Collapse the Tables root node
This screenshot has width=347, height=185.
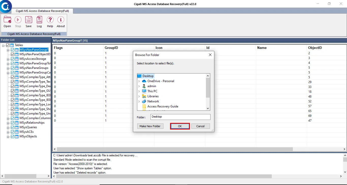[x=3, y=45]
